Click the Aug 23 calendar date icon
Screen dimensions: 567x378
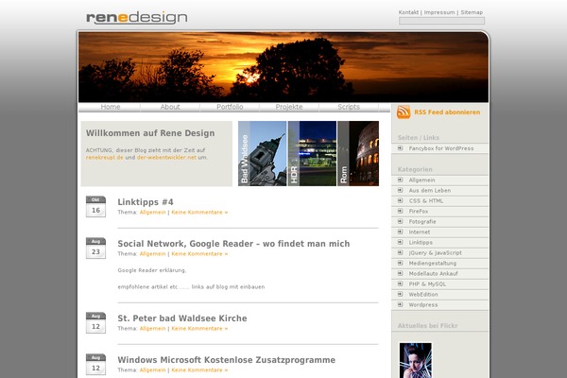95,249
